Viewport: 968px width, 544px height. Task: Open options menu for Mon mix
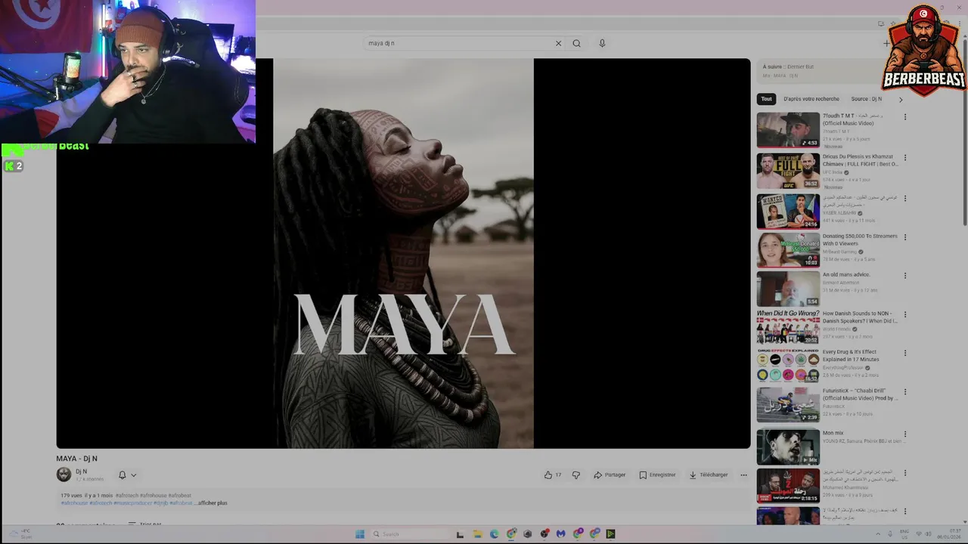click(x=904, y=434)
